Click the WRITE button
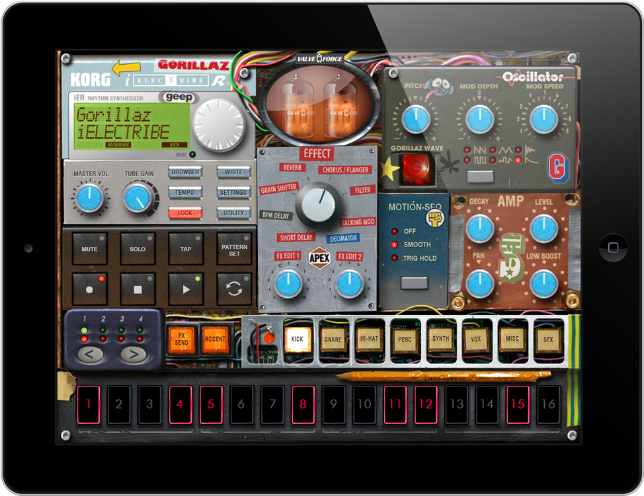The width and height of the screenshot is (644, 496). tap(233, 172)
